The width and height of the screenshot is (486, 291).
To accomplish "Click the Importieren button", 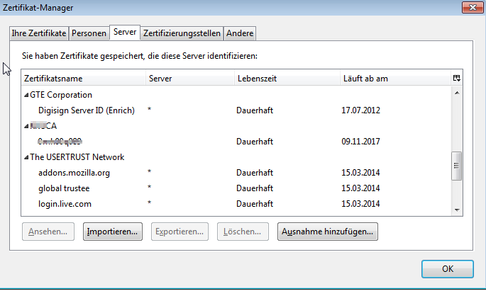I will (x=113, y=232).
